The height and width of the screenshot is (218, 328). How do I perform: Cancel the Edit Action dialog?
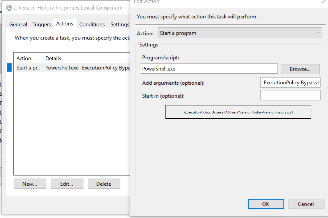point(306,204)
